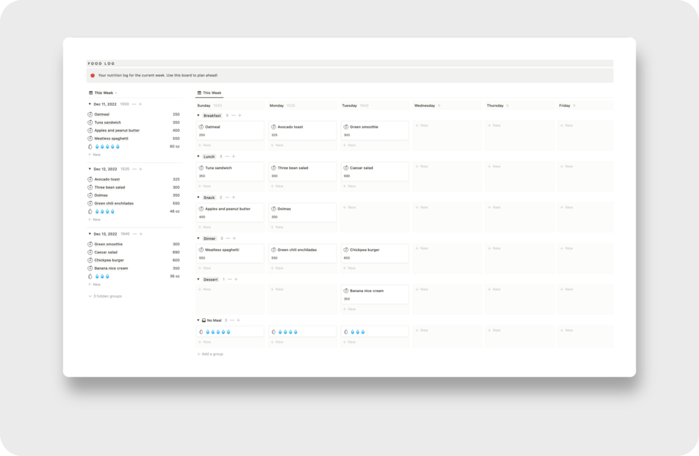Add a card to the Breakfast group with plus

pos(240,115)
